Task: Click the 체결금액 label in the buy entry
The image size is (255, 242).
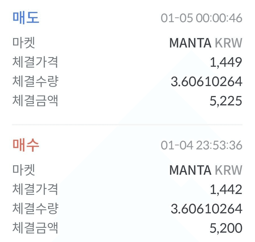Action: [35, 228]
